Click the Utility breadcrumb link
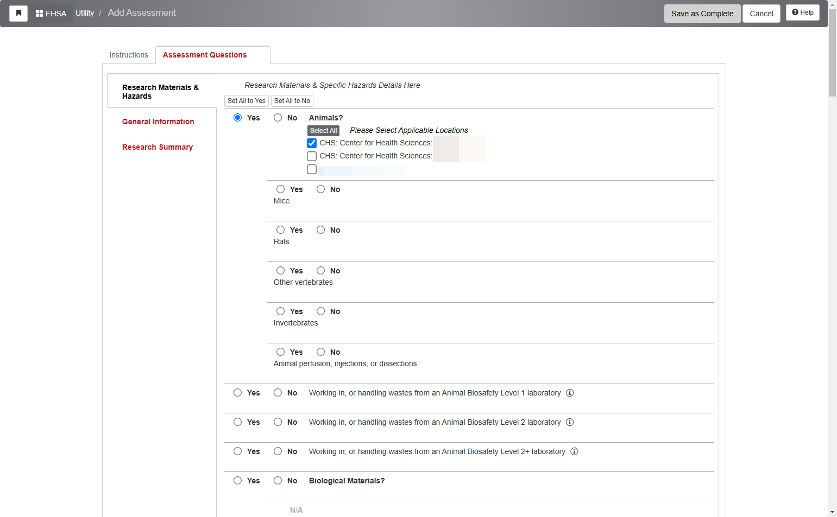 85,13
